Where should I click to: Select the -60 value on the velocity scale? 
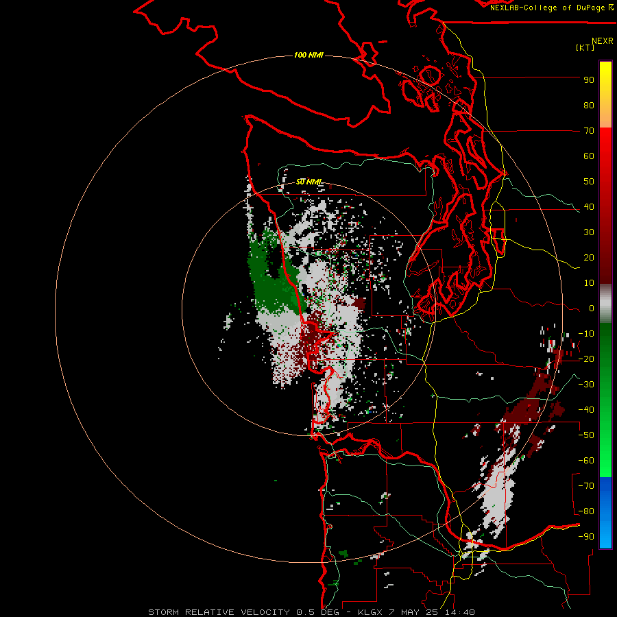586,461
